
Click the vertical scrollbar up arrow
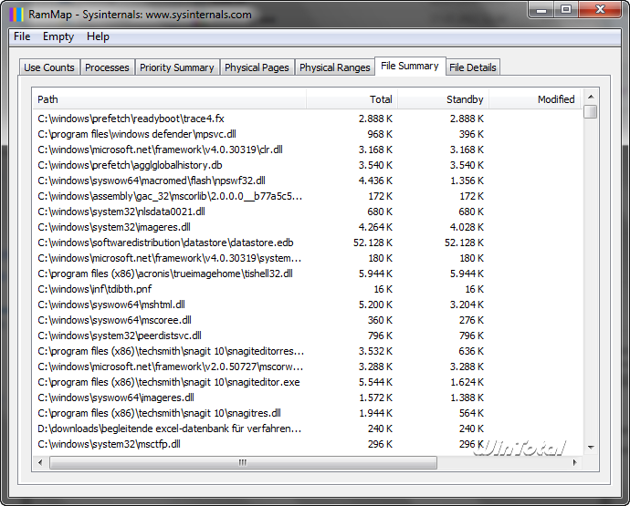tap(591, 97)
